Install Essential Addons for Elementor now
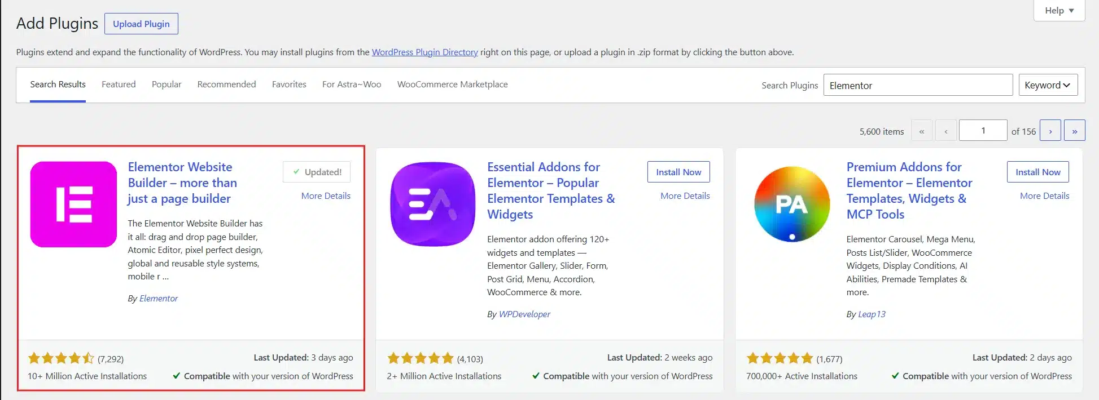The image size is (1099, 400). (678, 172)
